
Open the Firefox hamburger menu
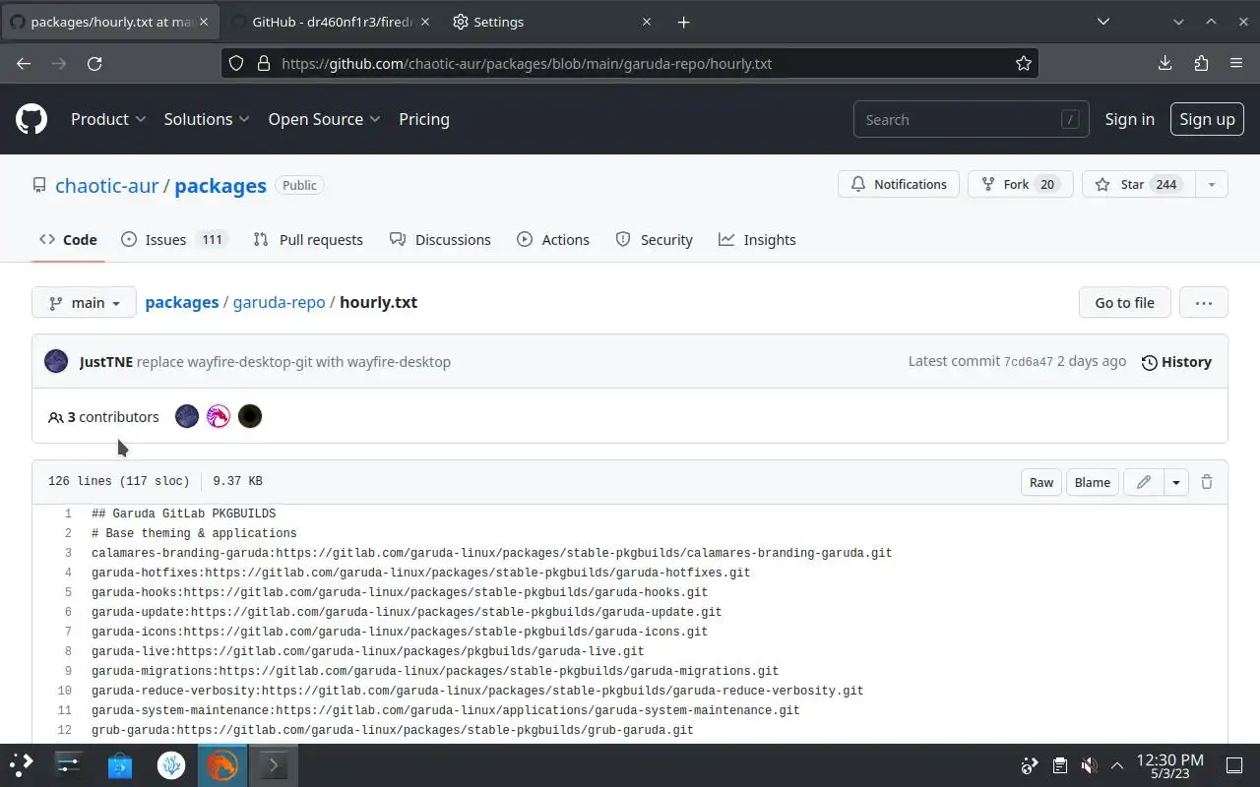tap(1236, 63)
